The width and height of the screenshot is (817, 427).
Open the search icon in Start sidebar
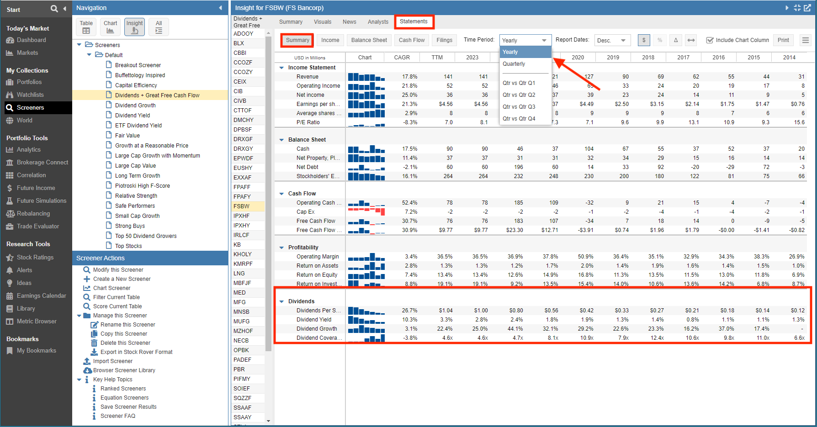[54, 9]
